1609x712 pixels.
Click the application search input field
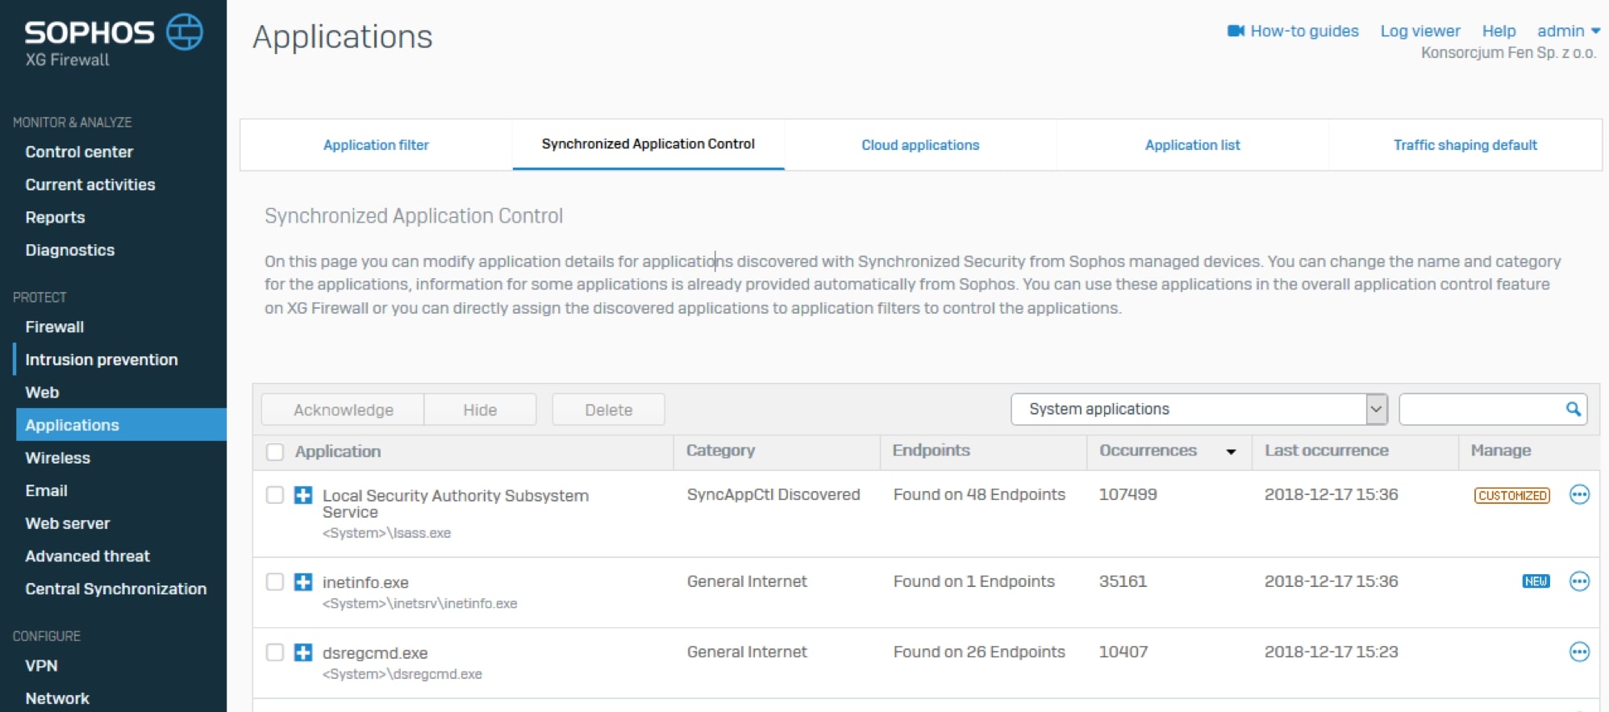[x=1481, y=409]
